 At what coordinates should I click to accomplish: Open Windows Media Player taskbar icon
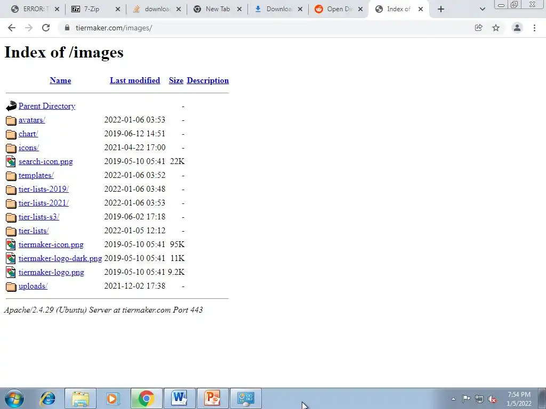113,398
